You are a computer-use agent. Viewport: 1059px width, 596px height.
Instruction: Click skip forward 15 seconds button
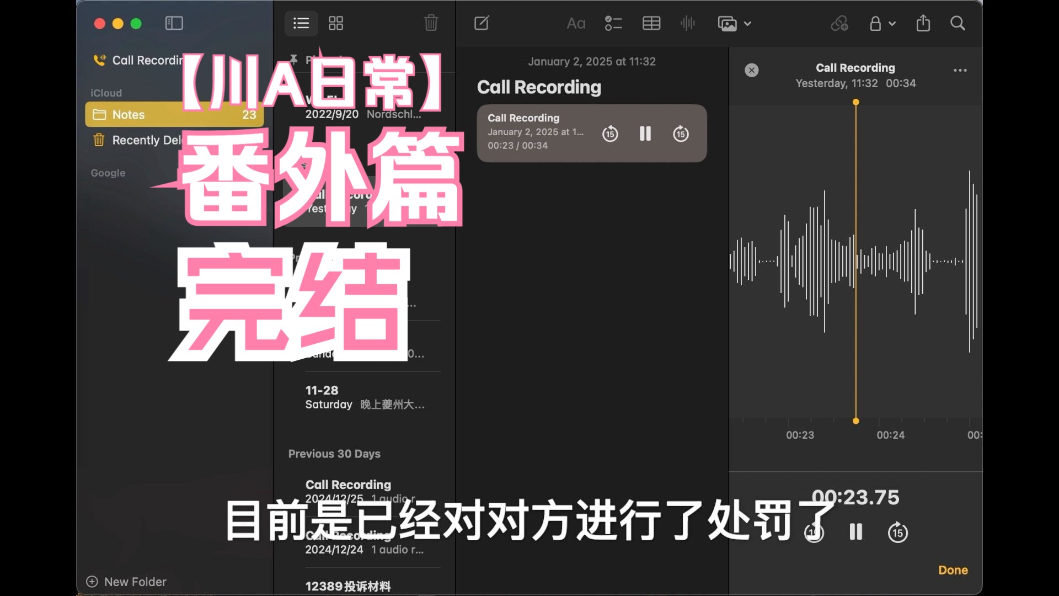(x=680, y=133)
